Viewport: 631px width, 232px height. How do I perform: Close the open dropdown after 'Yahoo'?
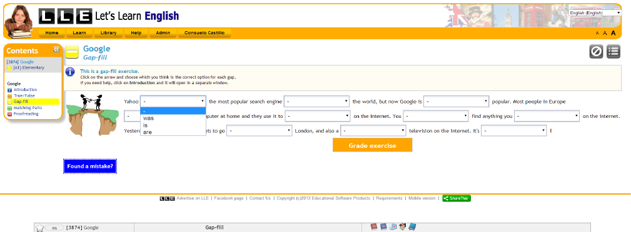point(173,102)
